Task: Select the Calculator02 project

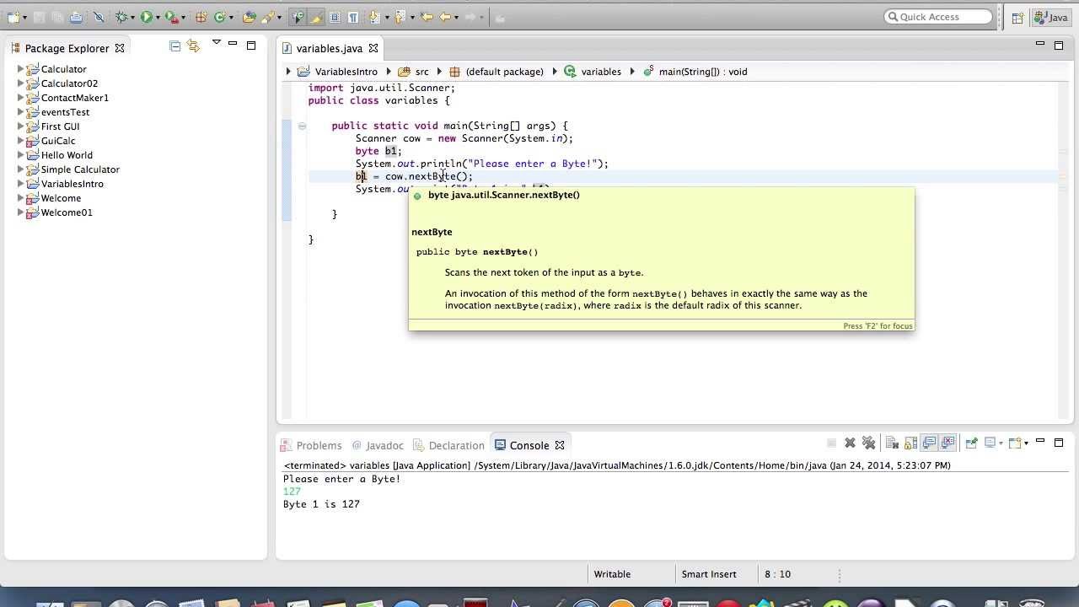Action: (69, 83)
